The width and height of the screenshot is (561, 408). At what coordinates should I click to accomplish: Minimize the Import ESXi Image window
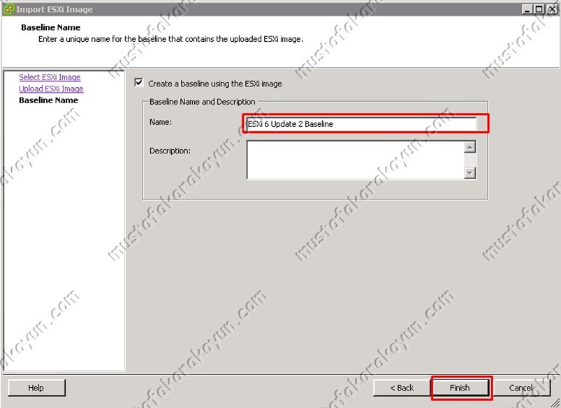point(527,9)
